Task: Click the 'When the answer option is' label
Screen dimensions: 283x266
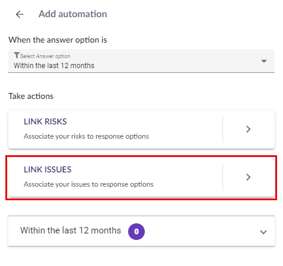Action: 58,40
